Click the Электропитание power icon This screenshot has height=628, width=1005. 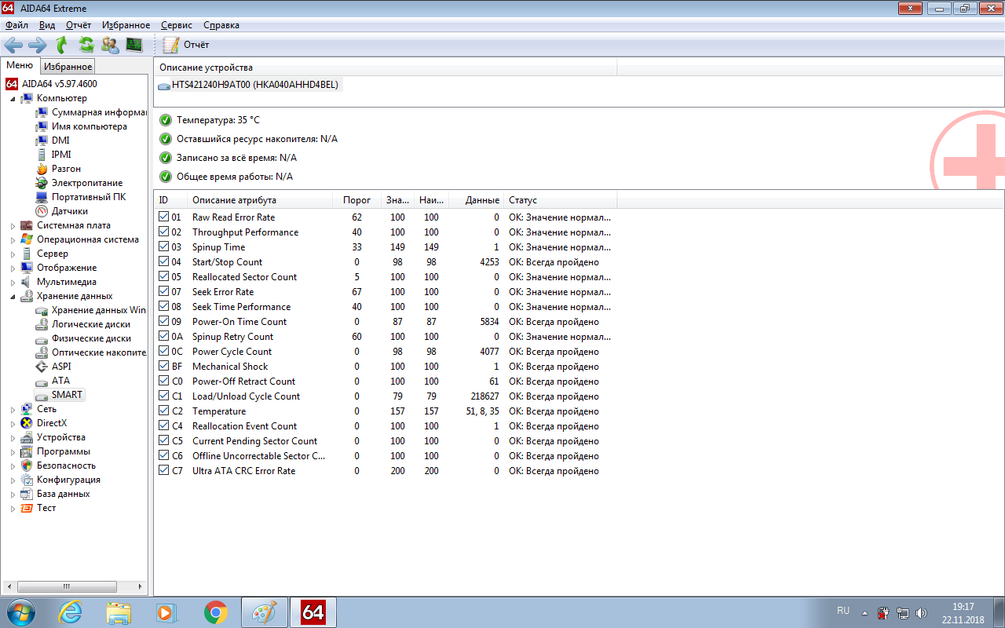(42, 183)
